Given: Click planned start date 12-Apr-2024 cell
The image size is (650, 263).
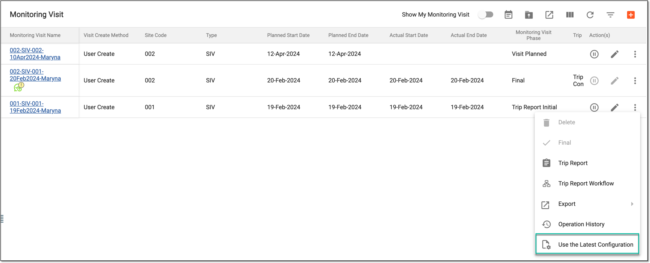Looking at the screenshot, I should click(283, 54).
